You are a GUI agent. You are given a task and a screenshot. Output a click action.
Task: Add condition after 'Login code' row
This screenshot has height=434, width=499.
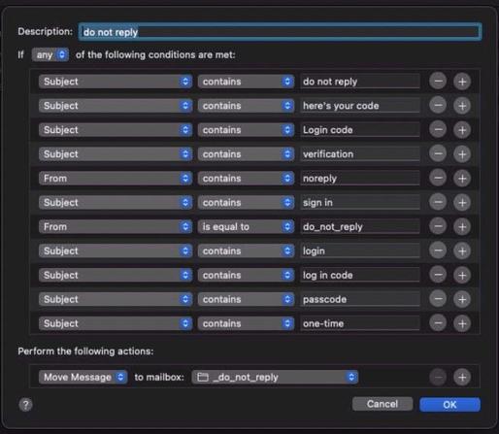pyautogui.click(x=462, y=130)
